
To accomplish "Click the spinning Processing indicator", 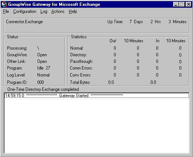I will pyautogui.click(x=38, y=48).
